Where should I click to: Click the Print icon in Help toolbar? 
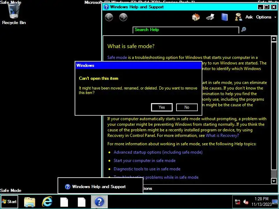pos(210,17)
